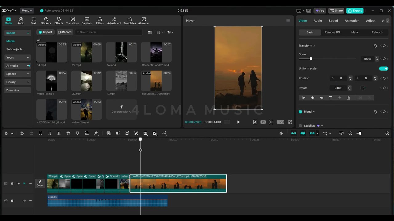Align clip to horizontal center
Image resolution: width=394 pixels, height=221 pixels.
pyautogui.click(x=312, y=98)
